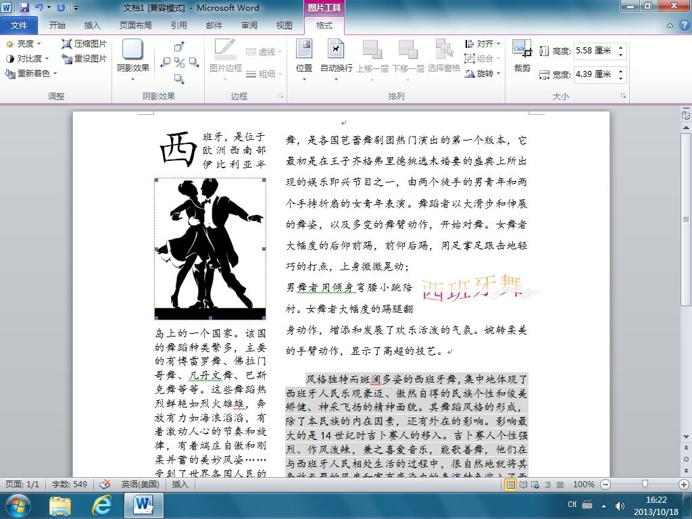The width and height of the screenshot is (692, 519).
Task: Toggle 插入 overtype mode in status bar
Action: pos(180,484)
